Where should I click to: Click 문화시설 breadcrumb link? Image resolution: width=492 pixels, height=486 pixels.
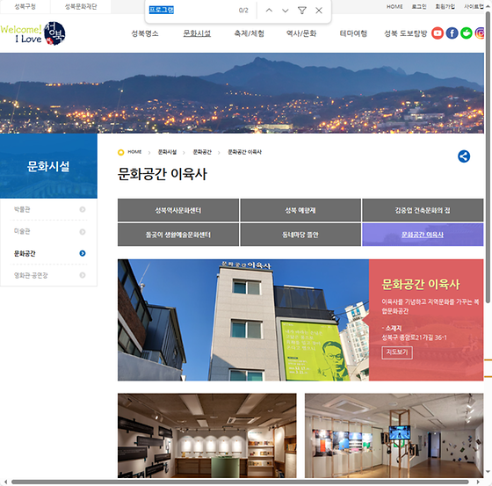click(167, 152)
